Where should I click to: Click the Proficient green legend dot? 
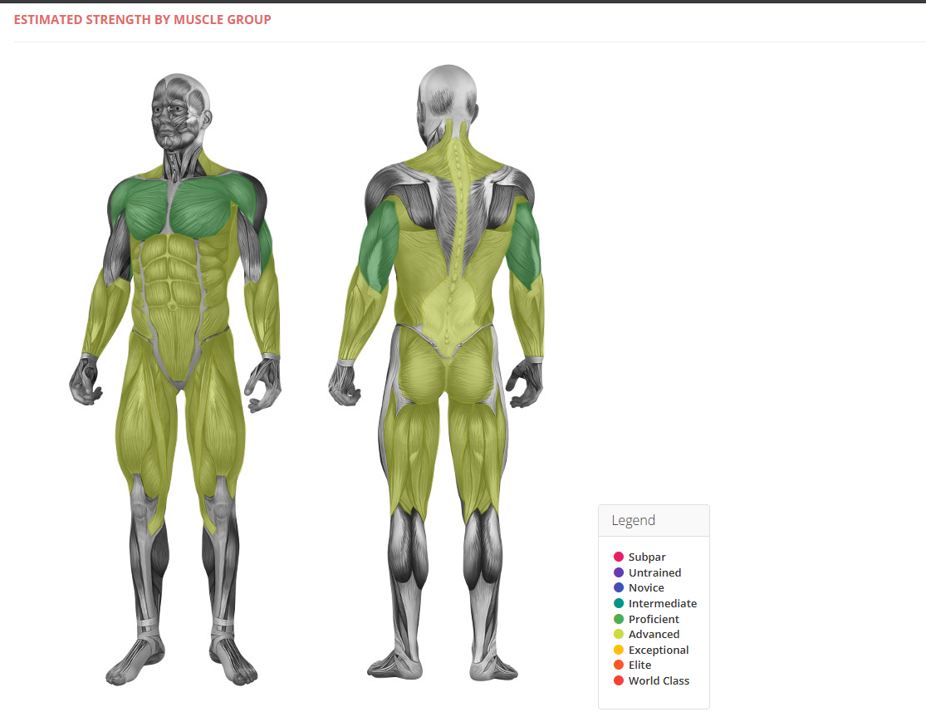click(x=619, y=619)
